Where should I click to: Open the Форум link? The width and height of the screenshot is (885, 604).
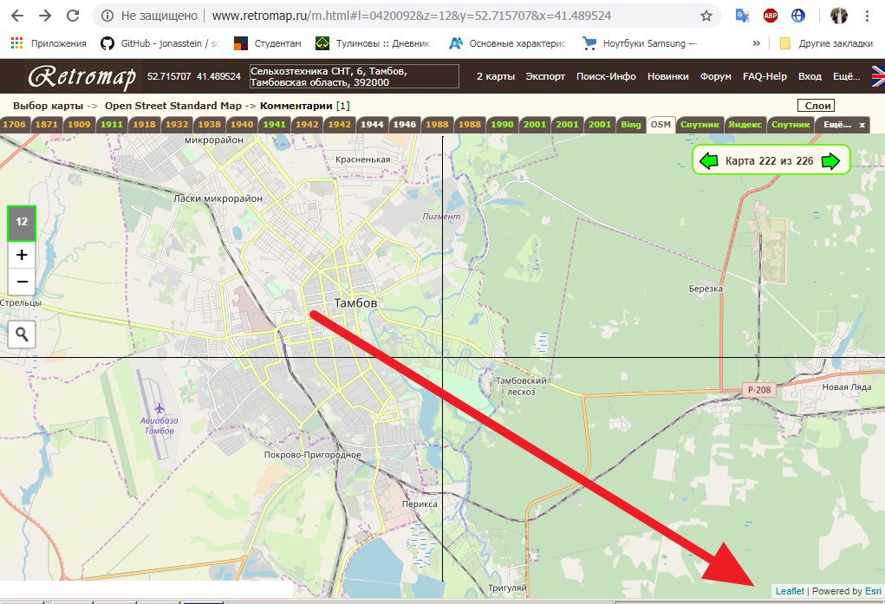(x=716, y=77)
